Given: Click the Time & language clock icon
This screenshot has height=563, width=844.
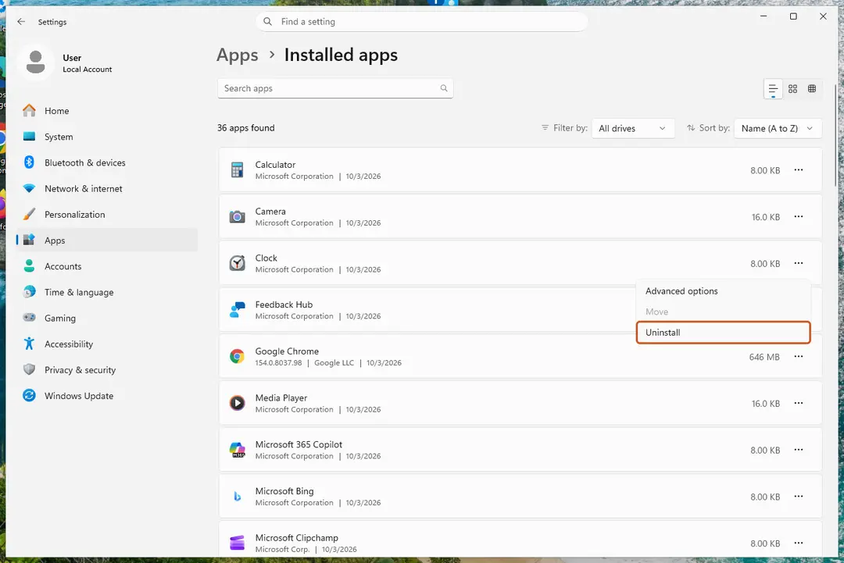Looking at the screenshot, I should (29, 292).
